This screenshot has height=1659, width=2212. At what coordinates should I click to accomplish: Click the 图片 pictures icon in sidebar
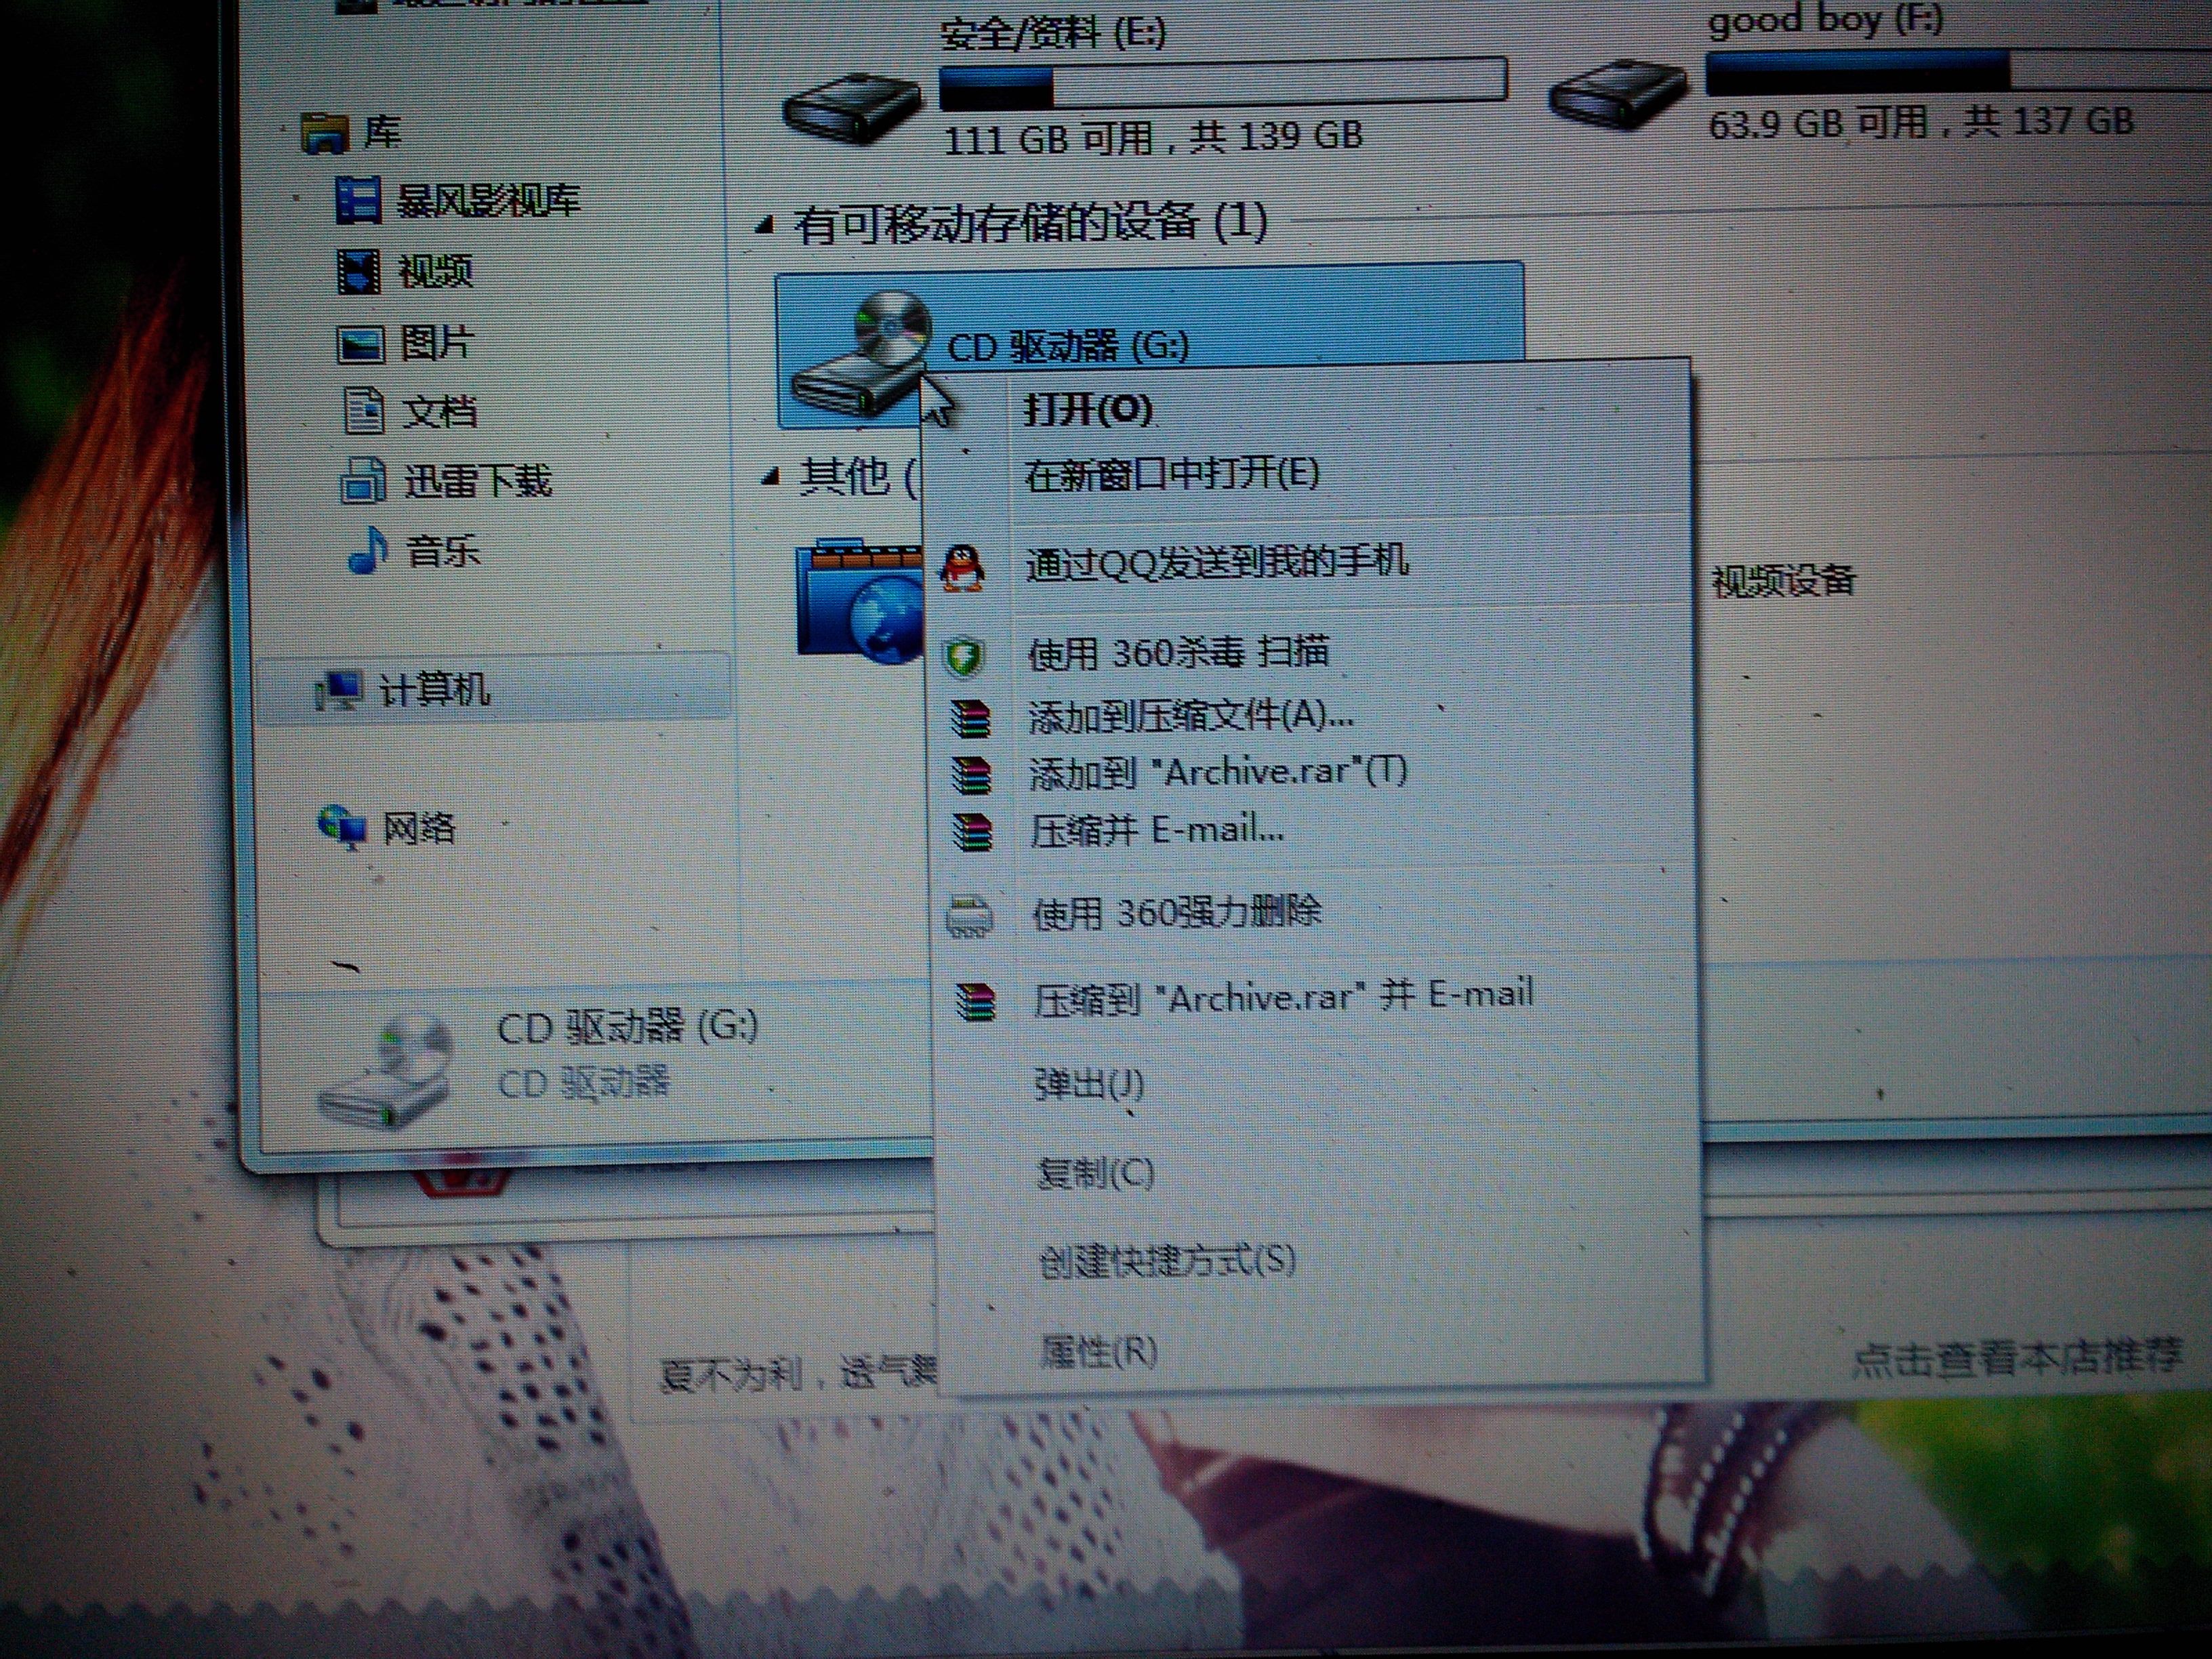pos(360,345)
